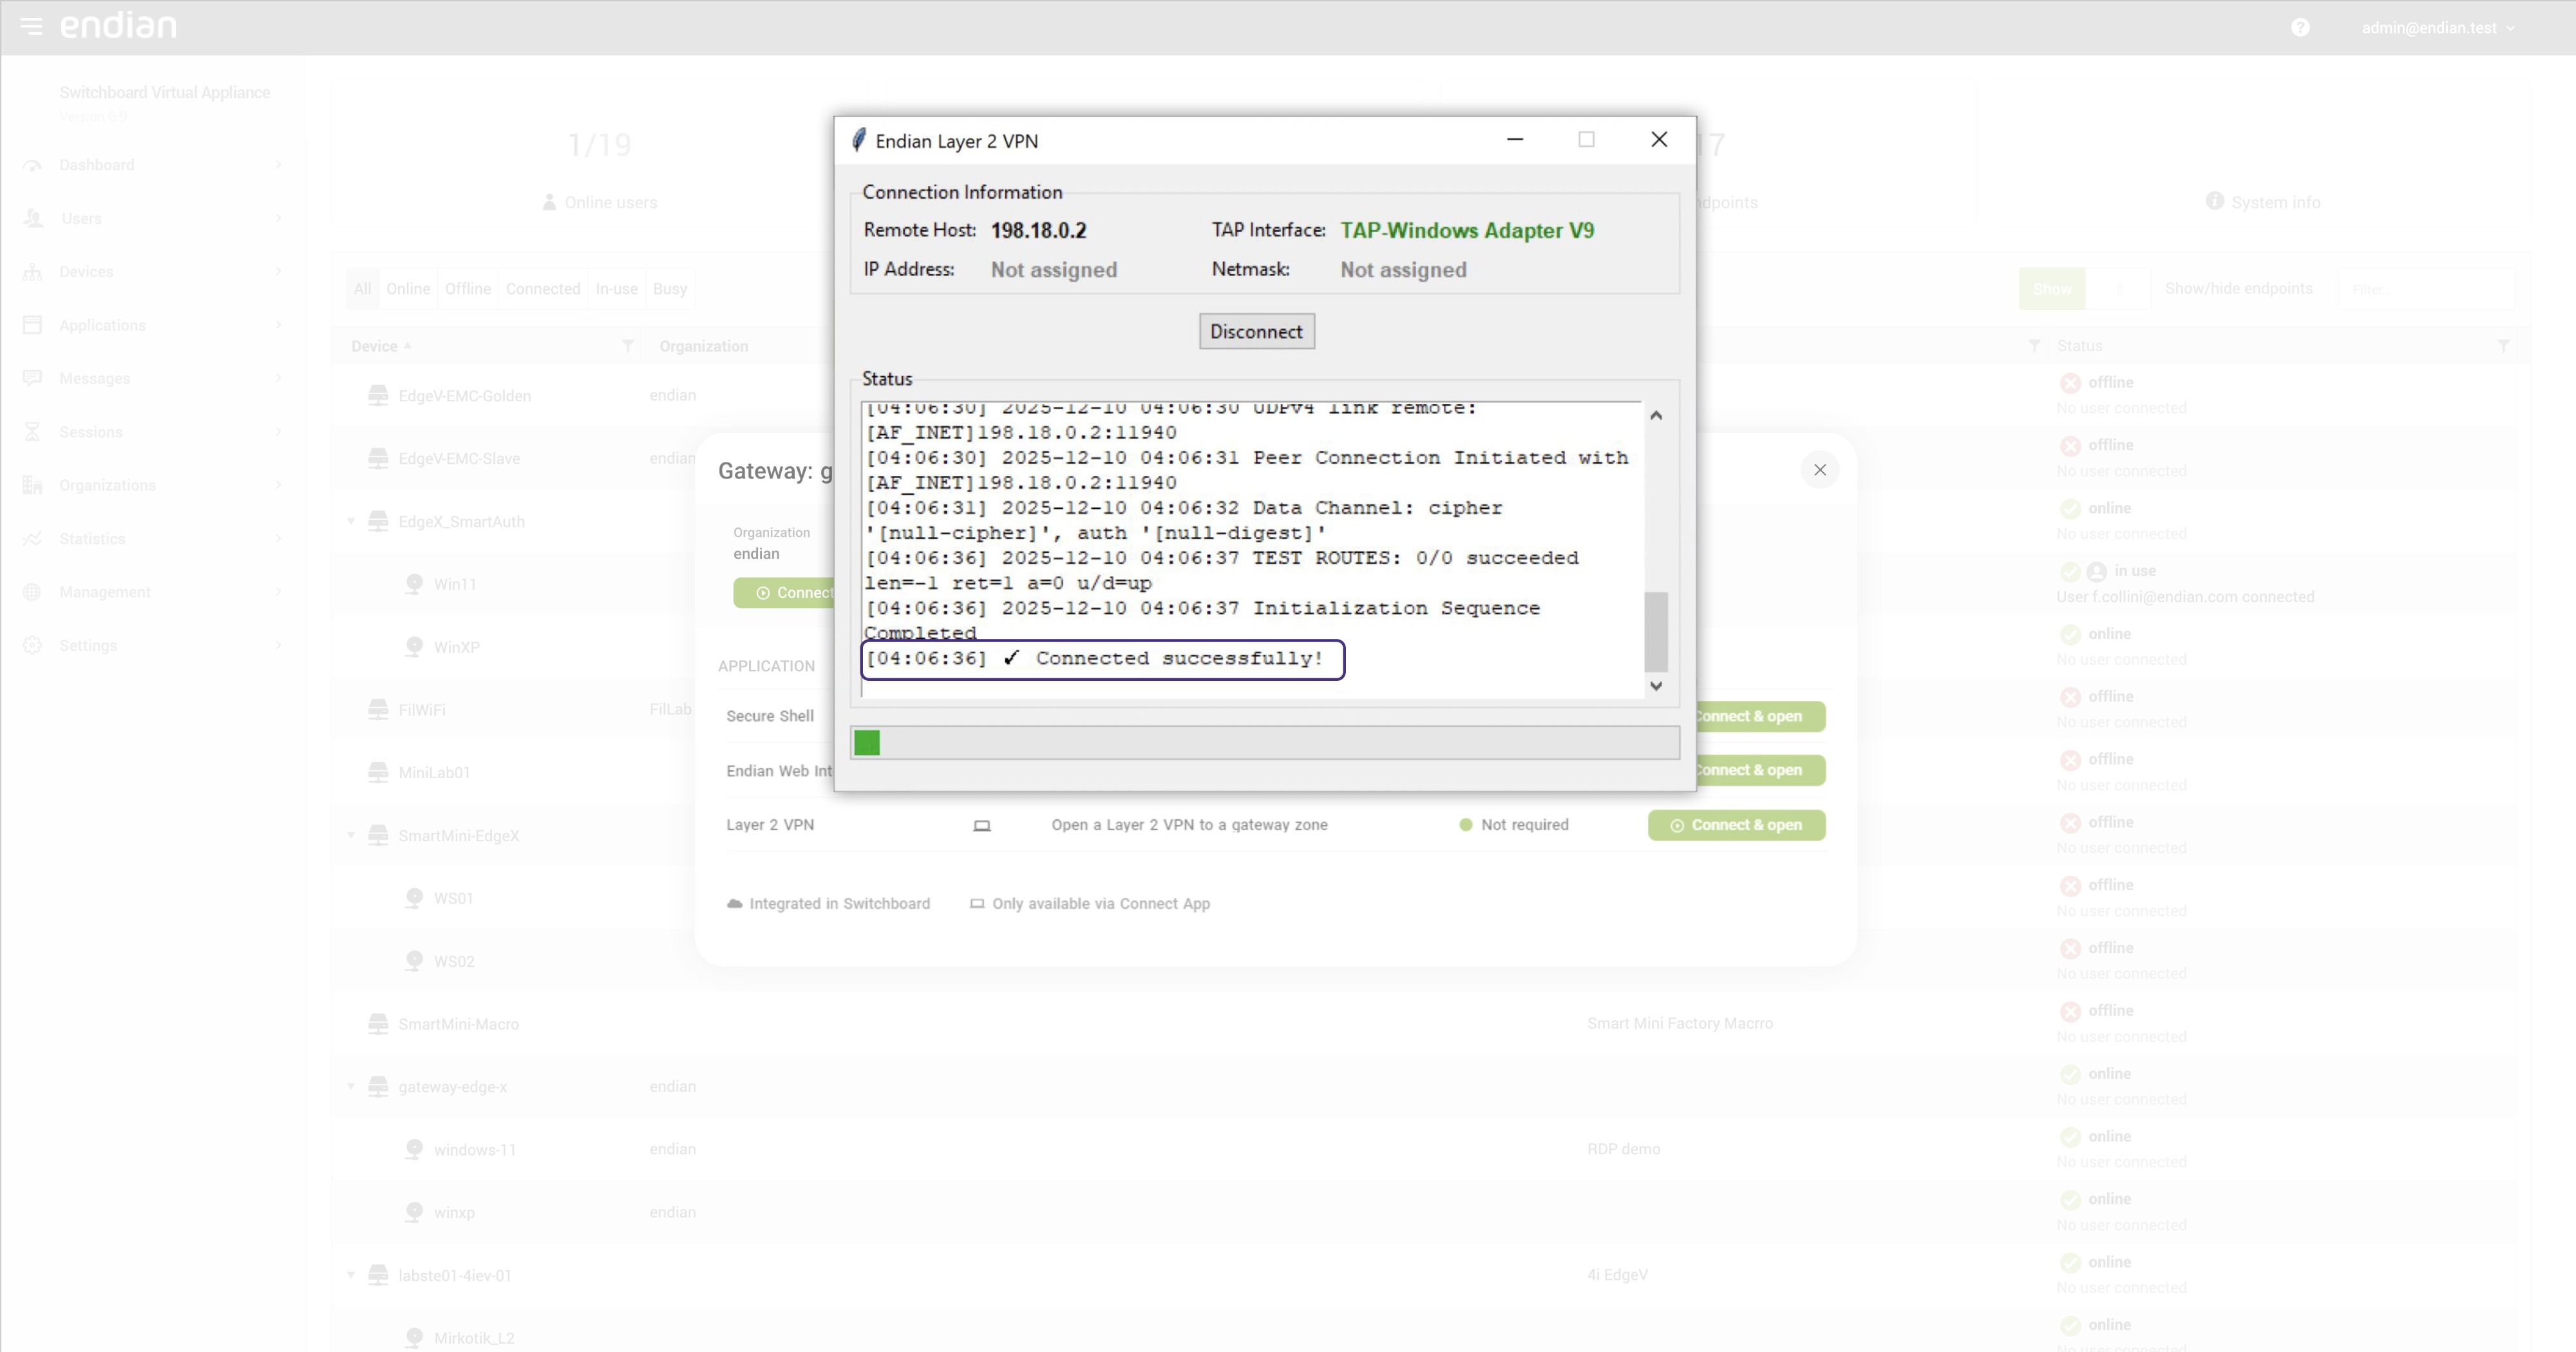The image size is (2576, 1352).
Task: Click the WinXP endpoint icon
Action: tap(414, 647)
